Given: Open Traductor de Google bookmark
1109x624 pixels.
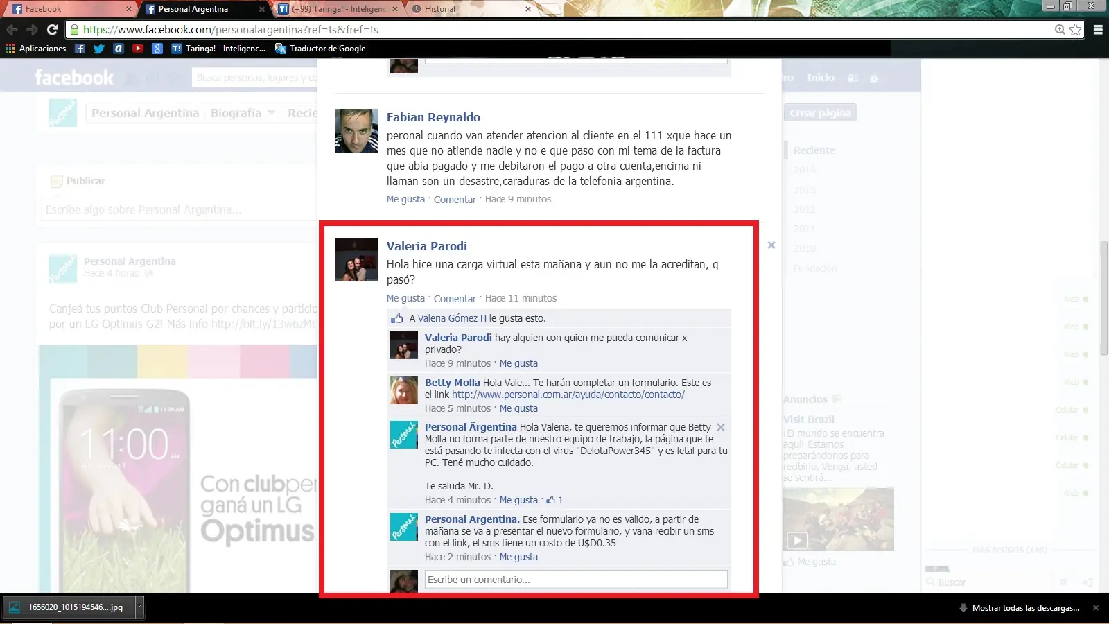Looking at the screenshot, I should pyautogui.click(x=320, y=49).
